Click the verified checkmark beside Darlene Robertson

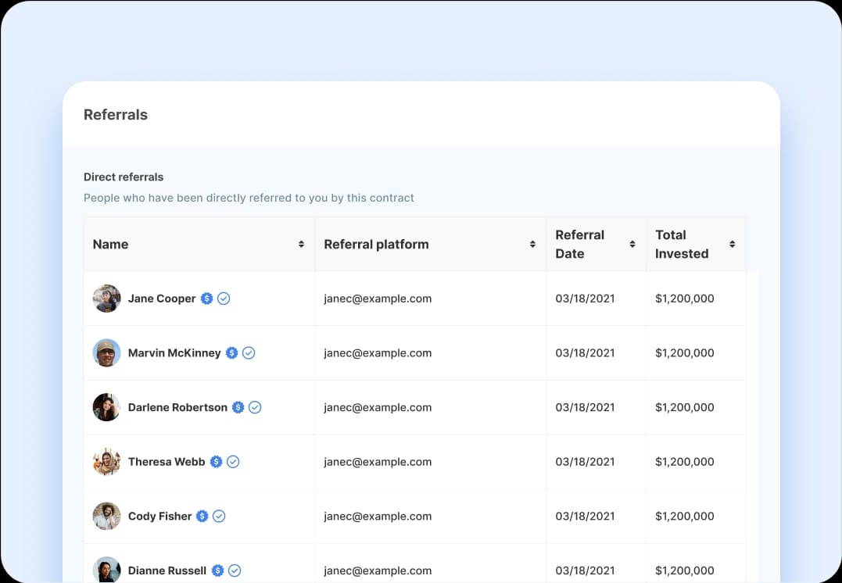(x=255, y=407)
